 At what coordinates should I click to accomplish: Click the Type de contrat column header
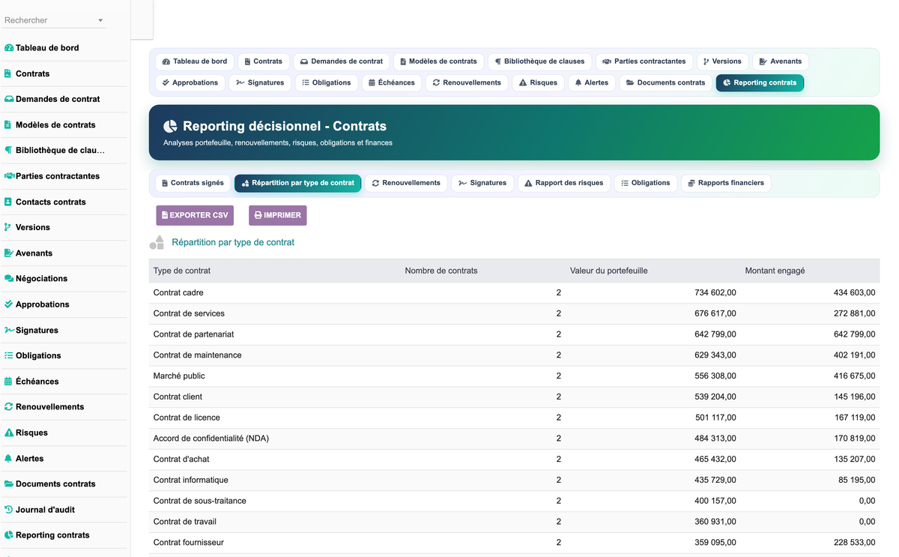pos(182,271)
